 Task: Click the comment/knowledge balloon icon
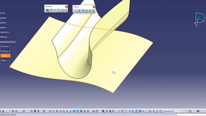coord(97,111)
